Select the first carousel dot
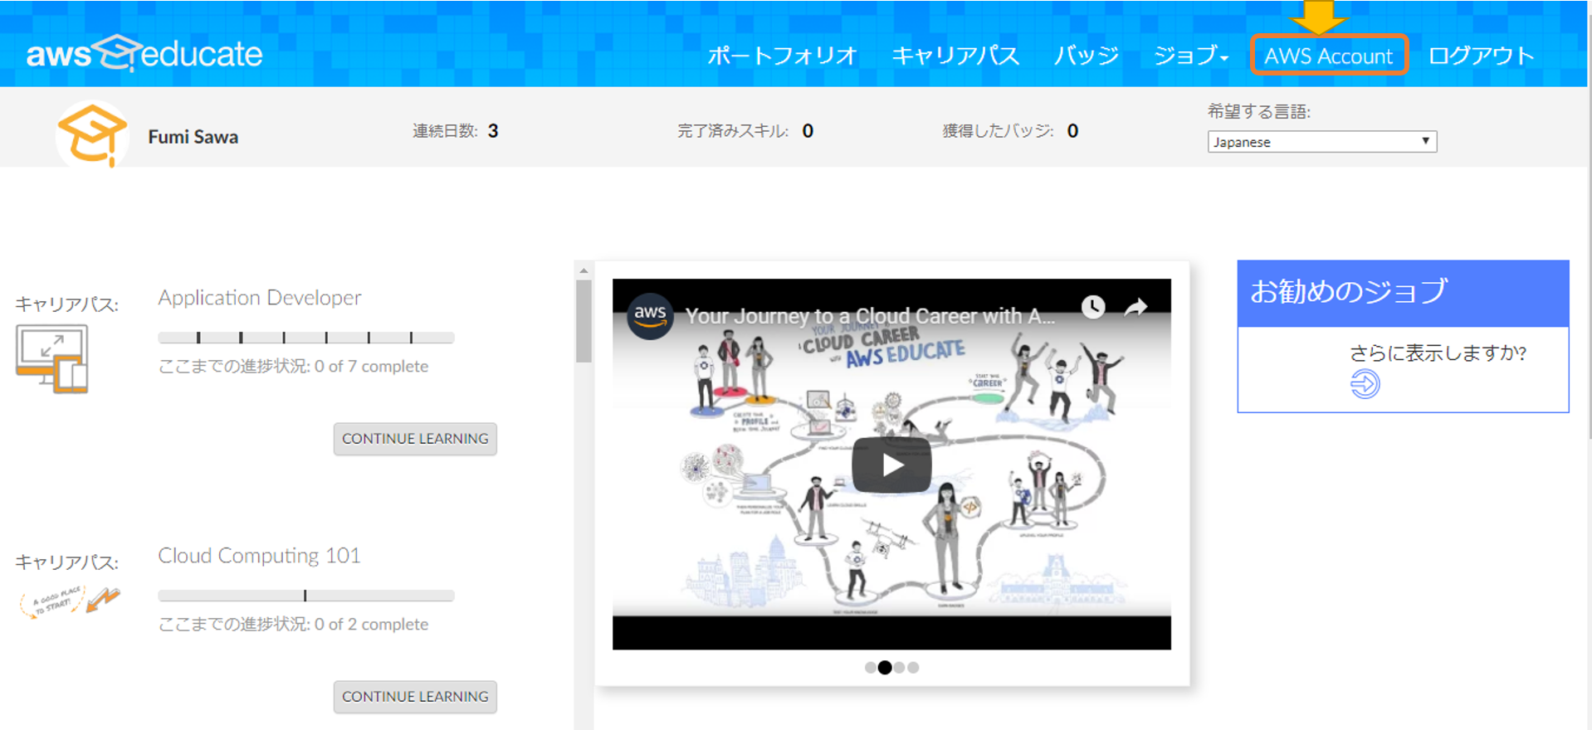The image size is (1592, 730). [870, 668]
